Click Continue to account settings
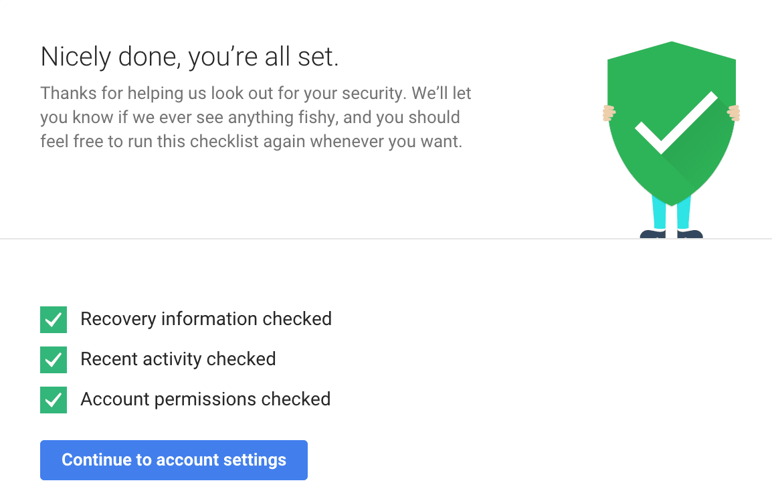Screen dimensions: 772x499 click(x=174, y=460)
